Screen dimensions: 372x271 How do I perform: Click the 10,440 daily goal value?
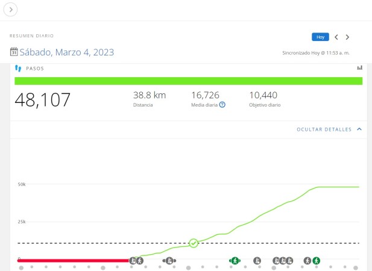click(263, 95)
